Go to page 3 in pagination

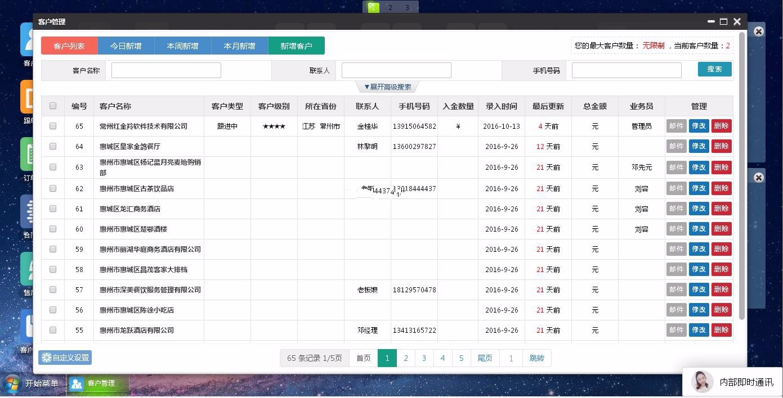tap(424, 358)
